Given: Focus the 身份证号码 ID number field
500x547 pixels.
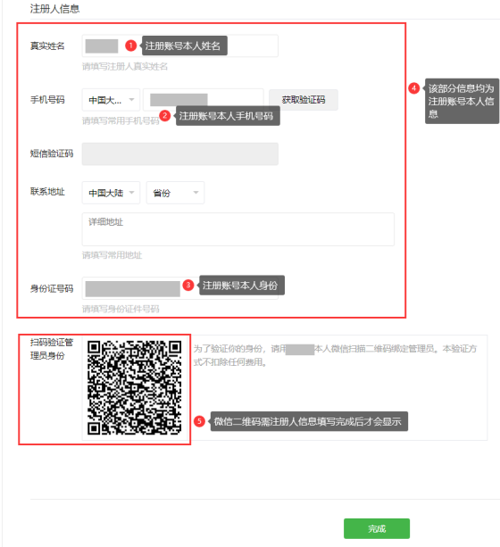Looking at the screenshot, I should (x=180, y=288).
